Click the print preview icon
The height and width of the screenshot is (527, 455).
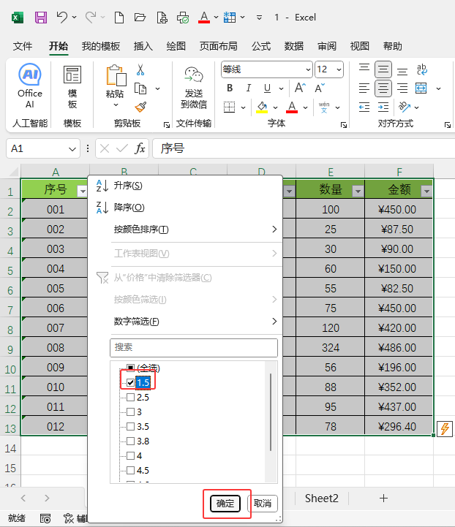pos(162,17)
